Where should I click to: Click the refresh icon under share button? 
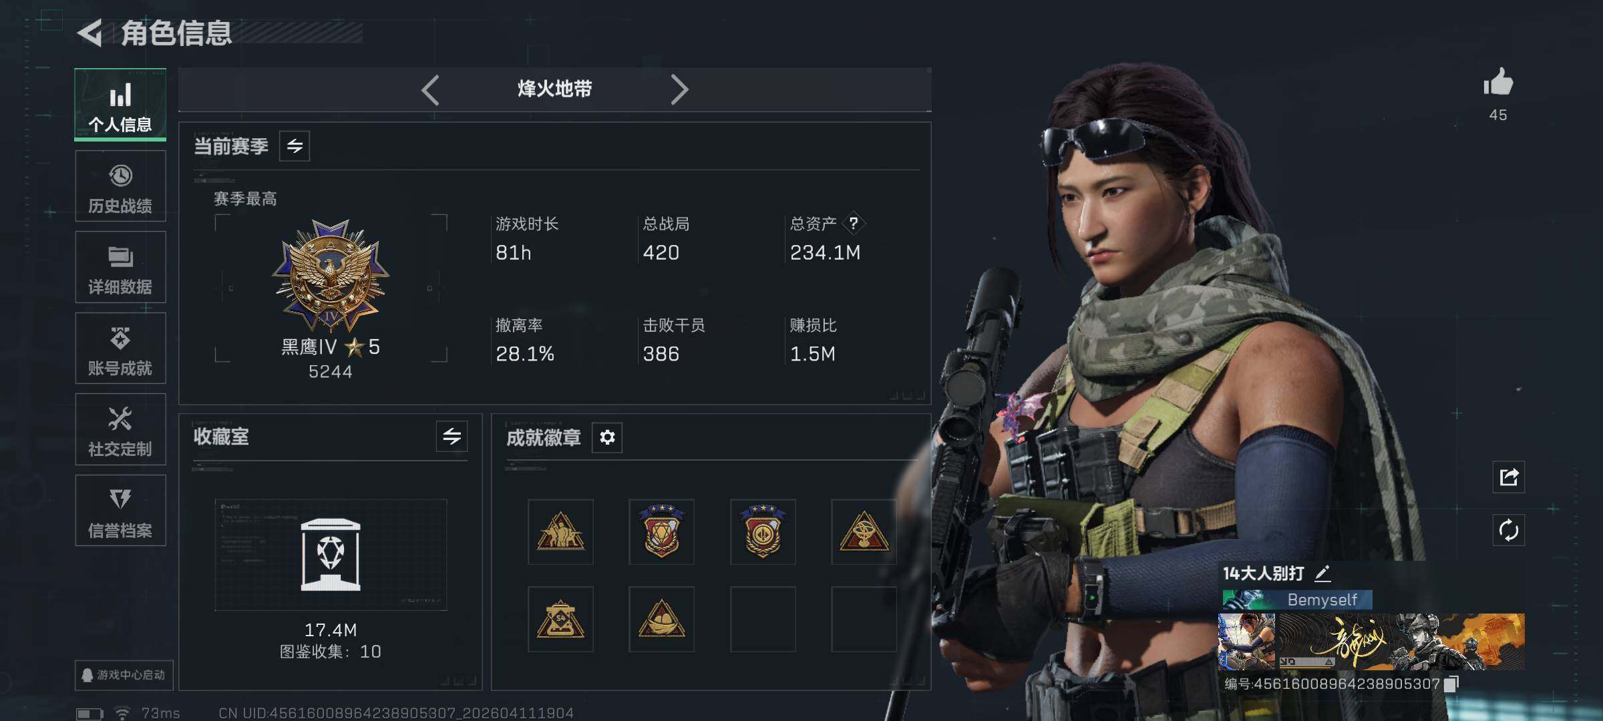[1509, 531]
